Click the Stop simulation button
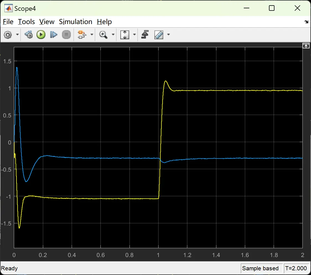311x275 pixels. [66, 35]
